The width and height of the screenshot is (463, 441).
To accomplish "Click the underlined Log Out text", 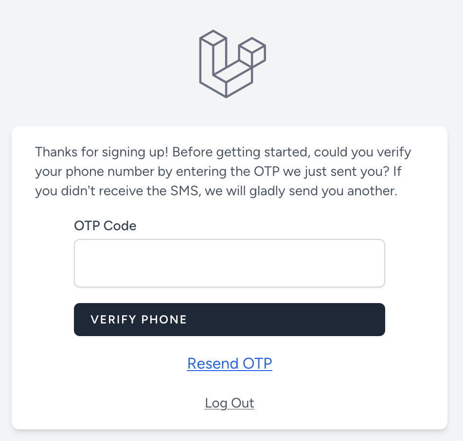I will coord(230,403).
